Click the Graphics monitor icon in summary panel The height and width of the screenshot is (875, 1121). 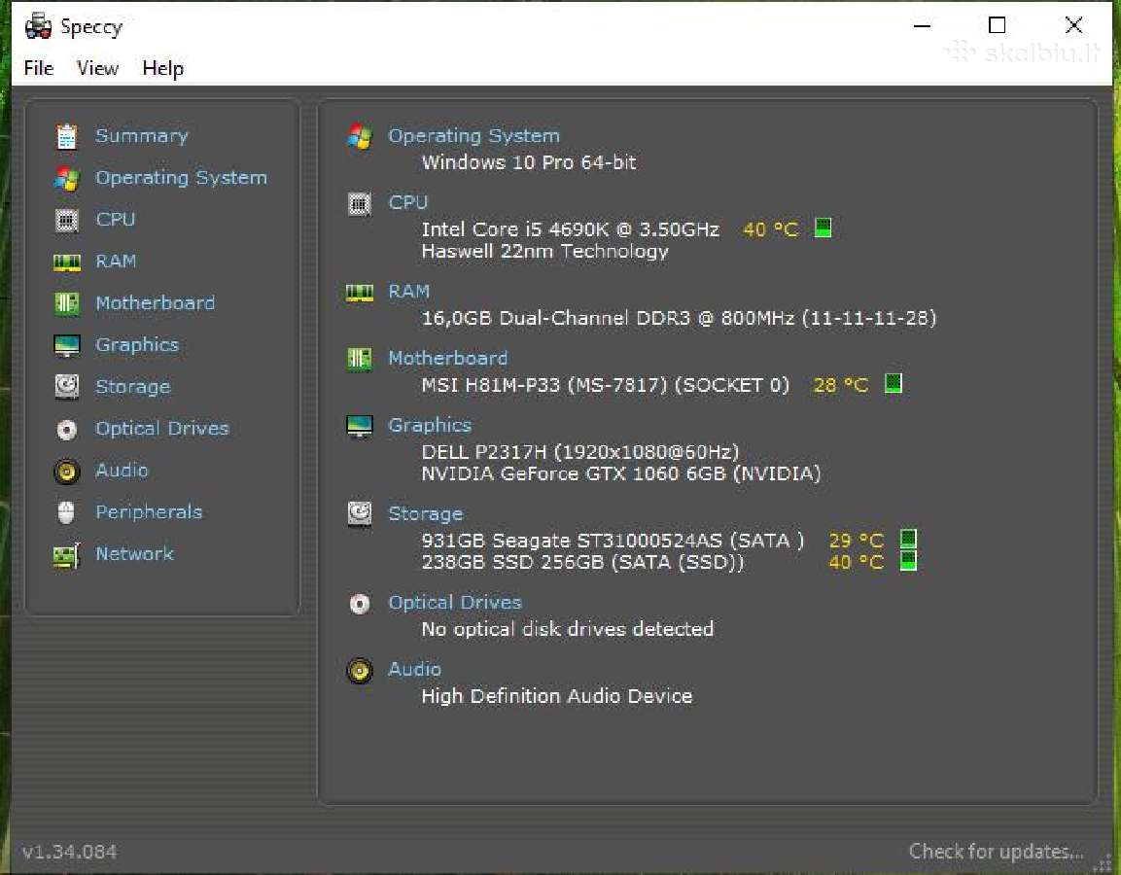(x=360, y=426)
